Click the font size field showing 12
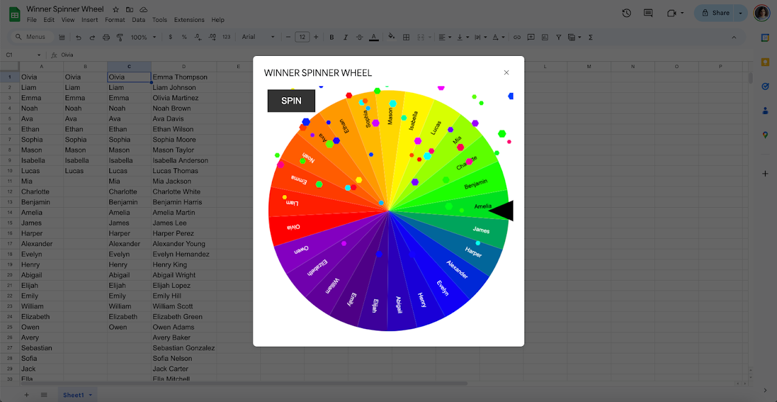Screen dimensions: 777x402 tap(302, 38)
